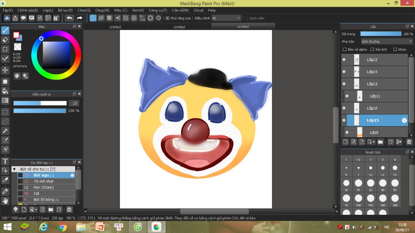Pick the Eyedropper tool
This screenshot has width=415, height=233.
[5, 191]
